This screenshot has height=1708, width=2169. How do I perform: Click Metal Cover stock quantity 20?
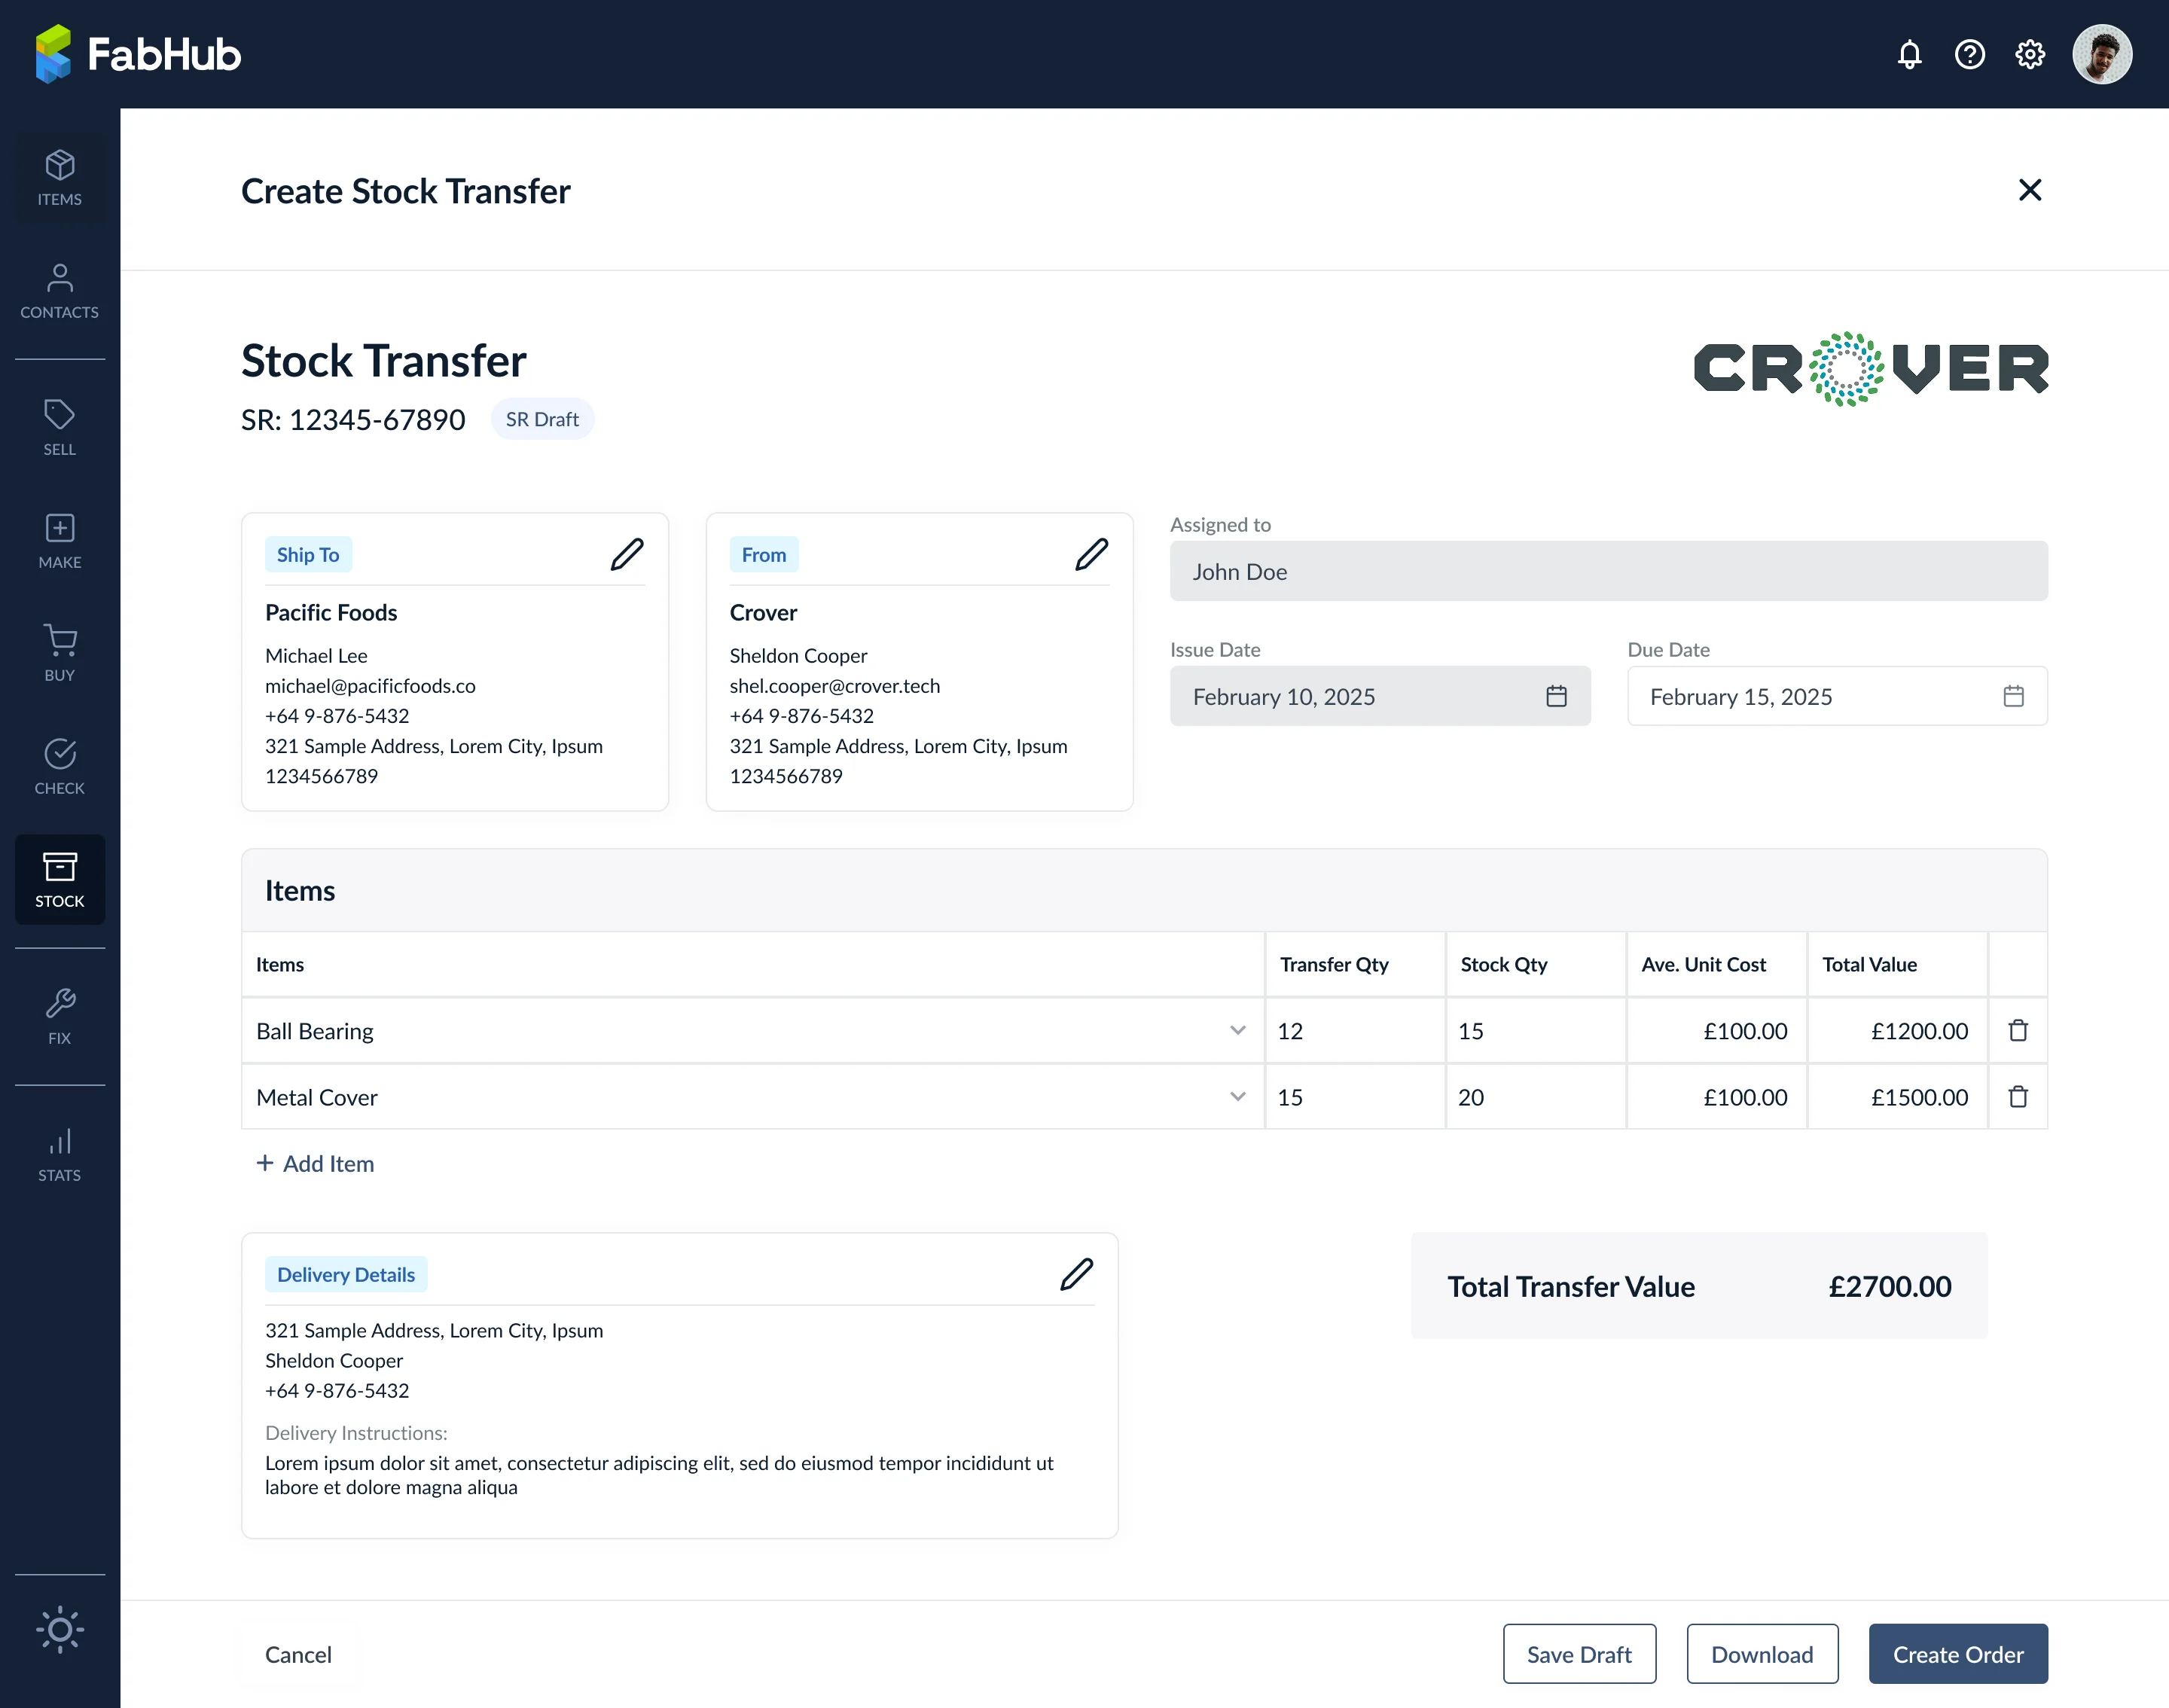(x=1536, y=1097)
